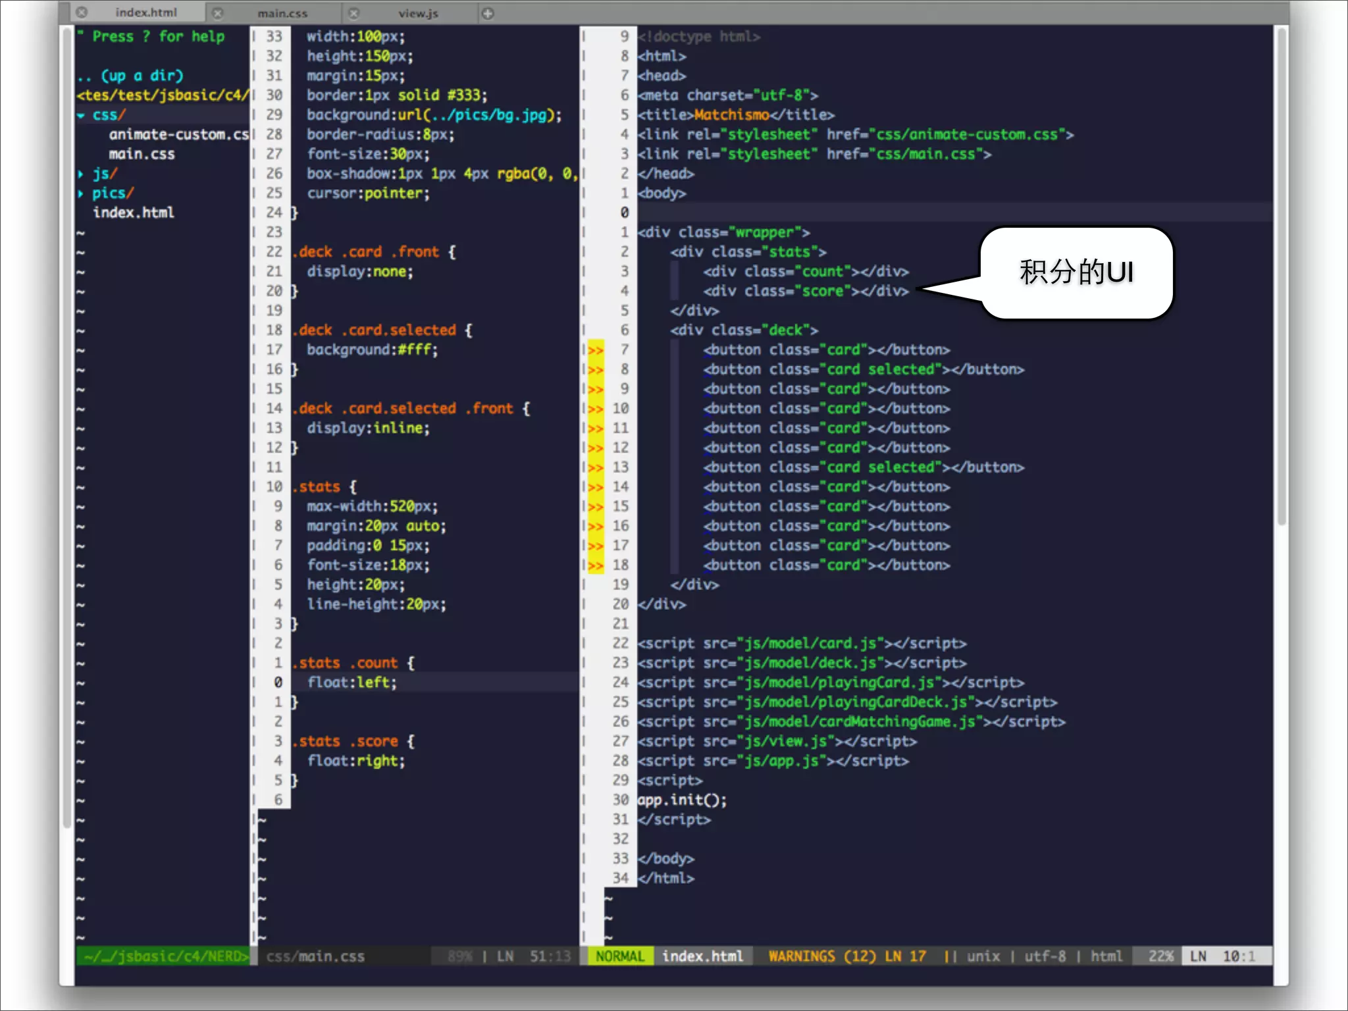
Task: Click the 'html' filetype indicator in status bar
Action: click(1106, 956)
